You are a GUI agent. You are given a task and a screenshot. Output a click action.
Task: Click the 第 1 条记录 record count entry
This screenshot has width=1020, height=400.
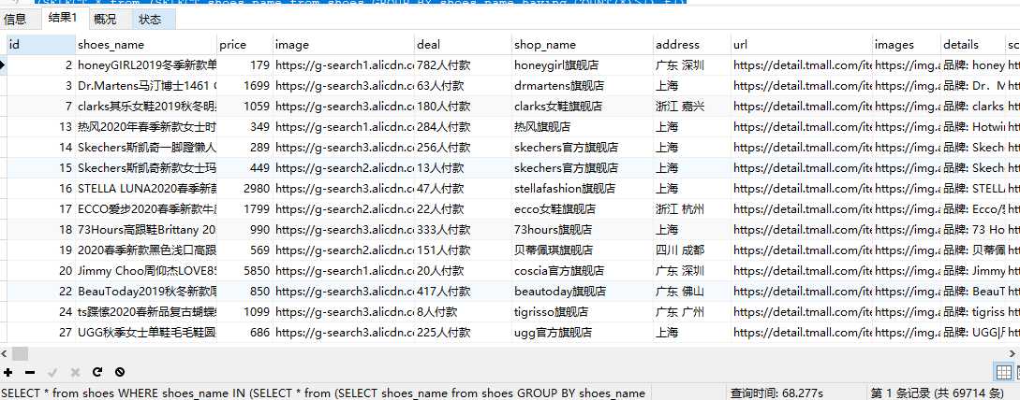tap(937, 393)
